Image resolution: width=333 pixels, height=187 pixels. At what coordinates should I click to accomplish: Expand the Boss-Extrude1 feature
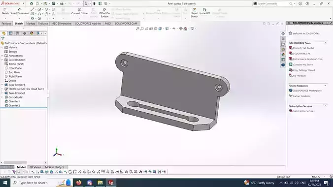pyautogui.click(x=2, y=85)
